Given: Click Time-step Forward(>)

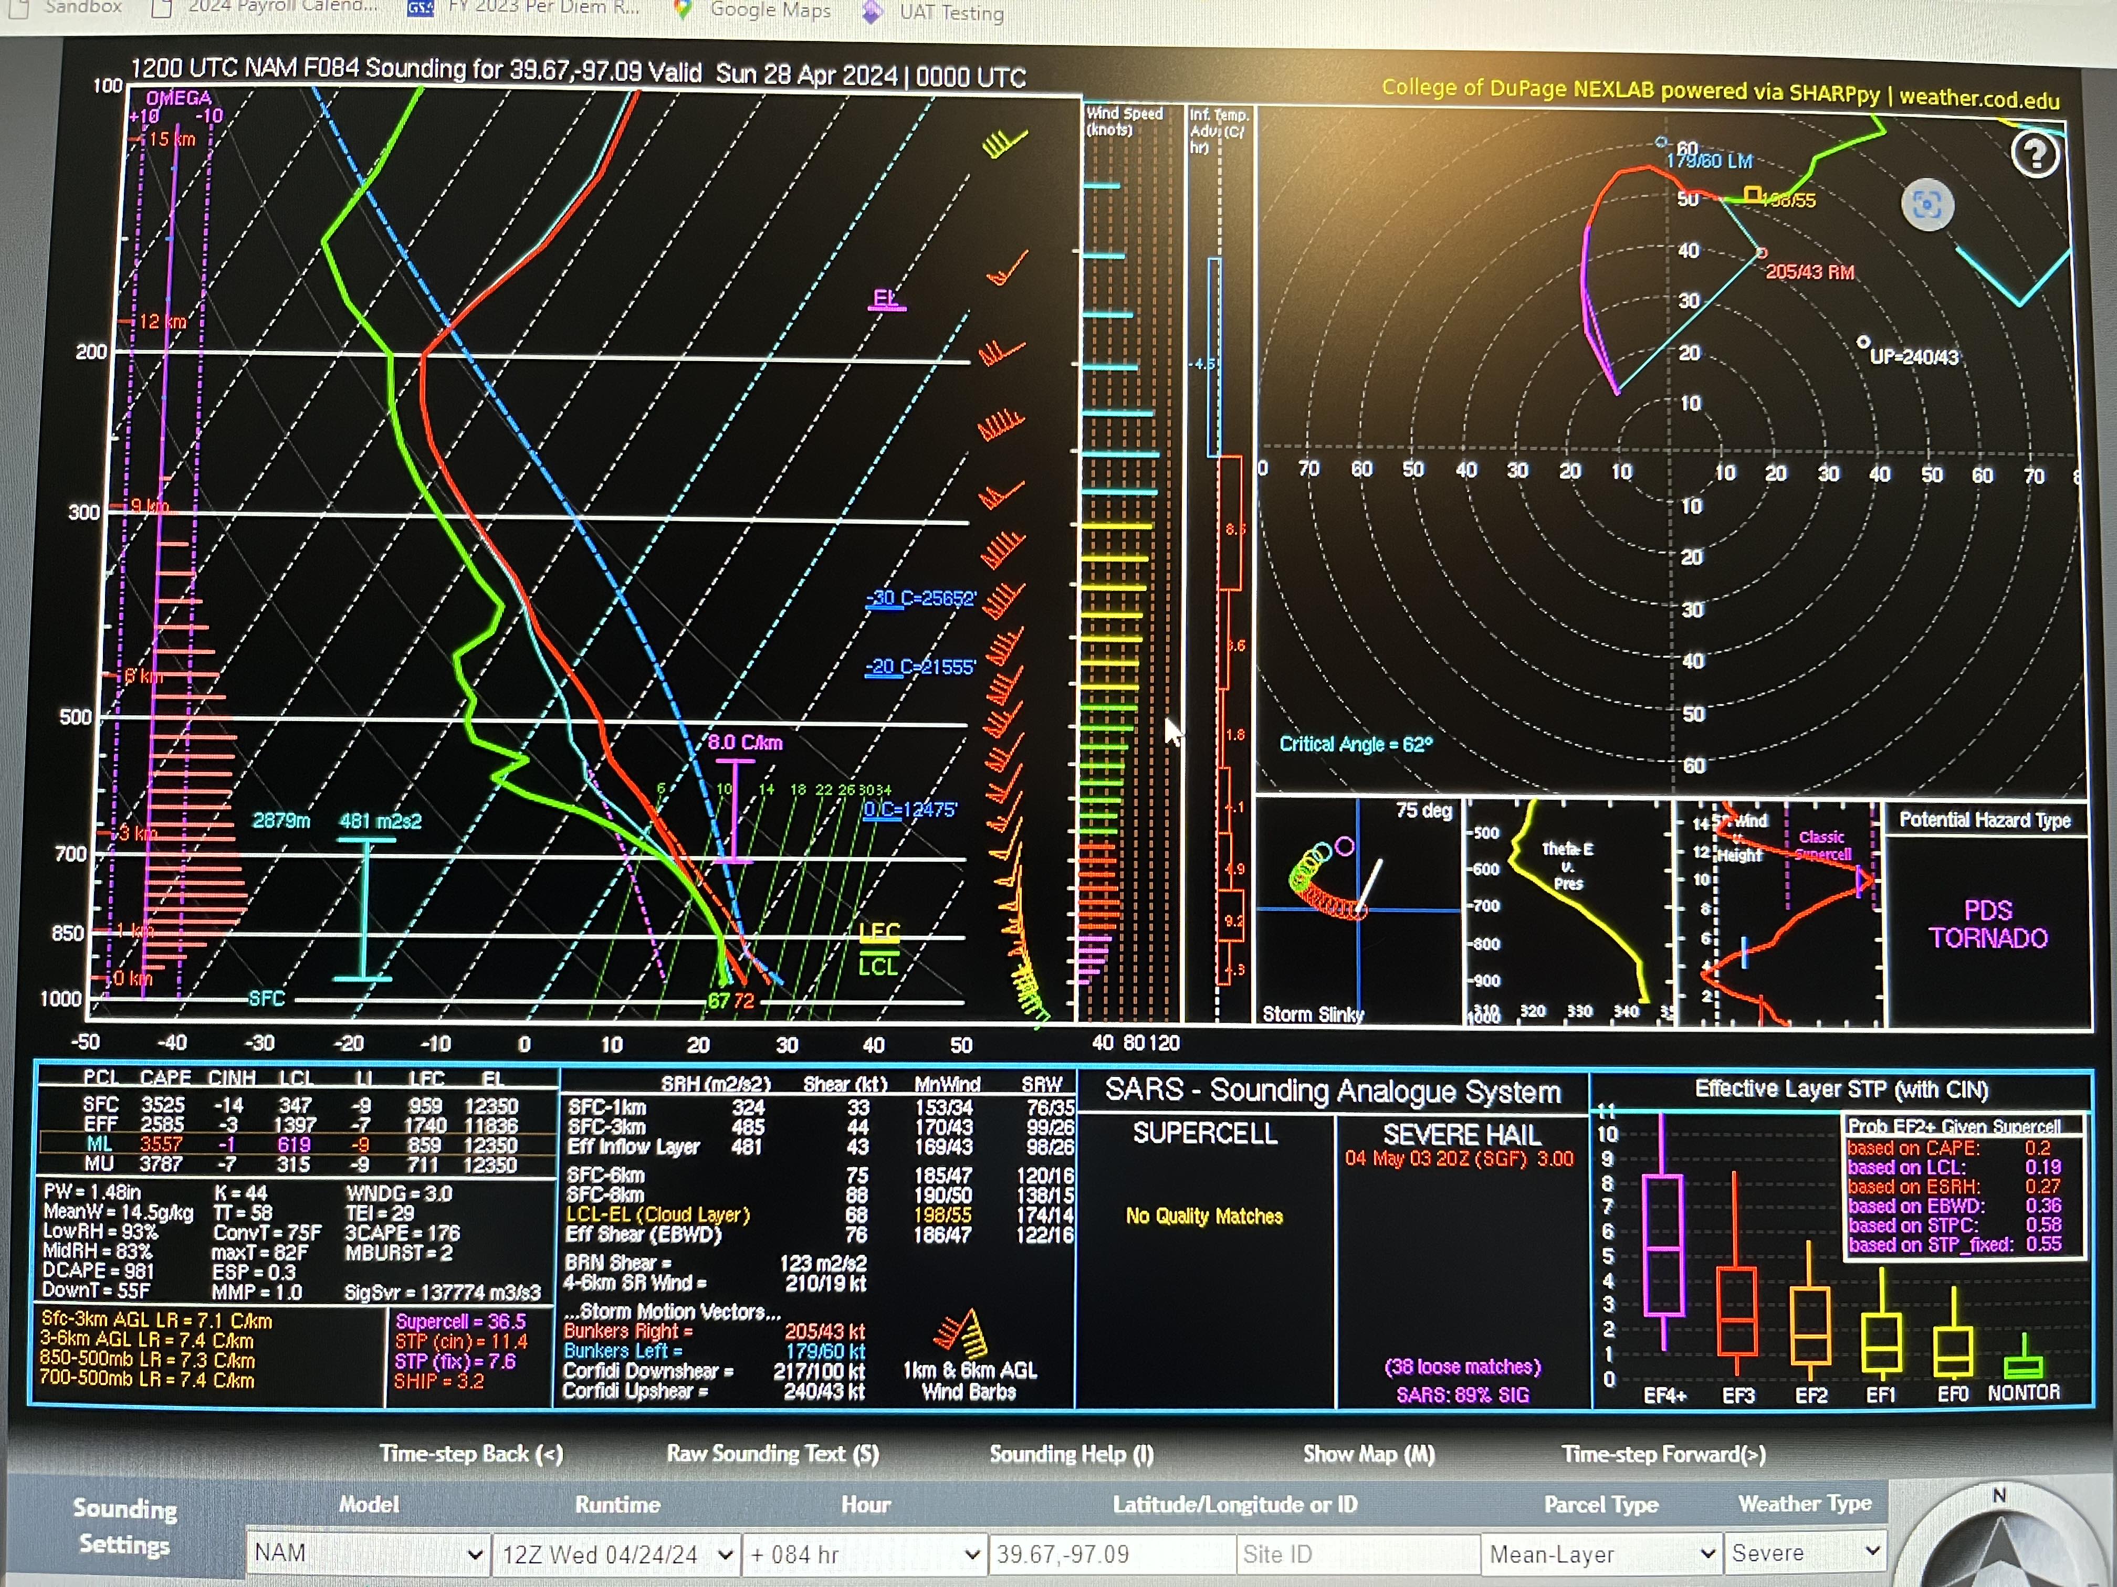Looking at the screenshot, I should (1663, 1455).
